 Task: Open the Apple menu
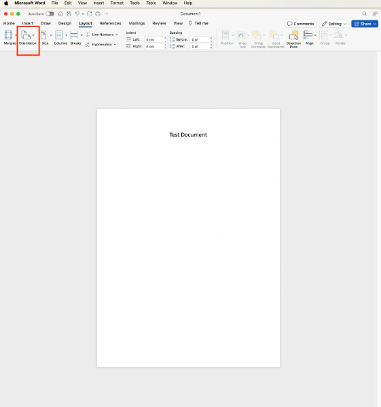[x=6, y=3]
